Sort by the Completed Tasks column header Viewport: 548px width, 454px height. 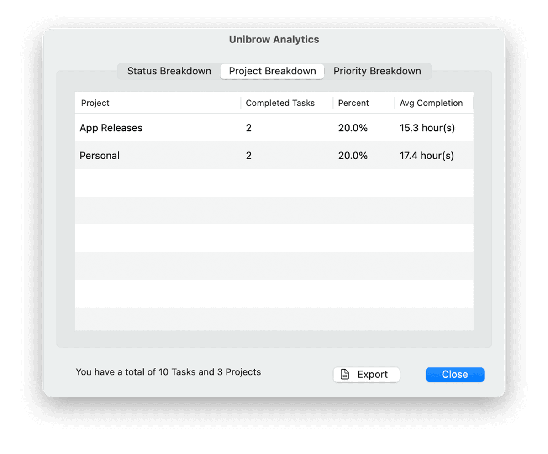point(280,103)
